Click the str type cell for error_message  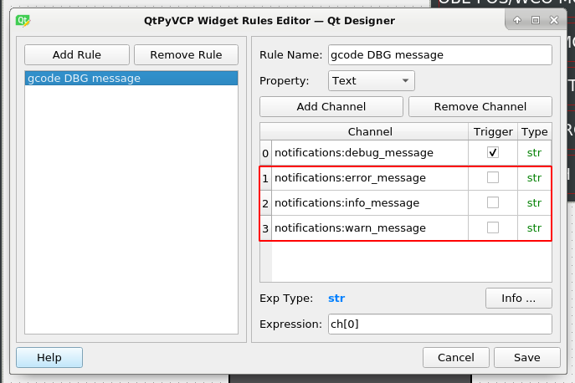534,178
